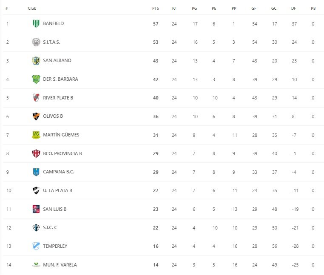
Task: Open the River Plate B crest
Action: click(x=36, y=98)
